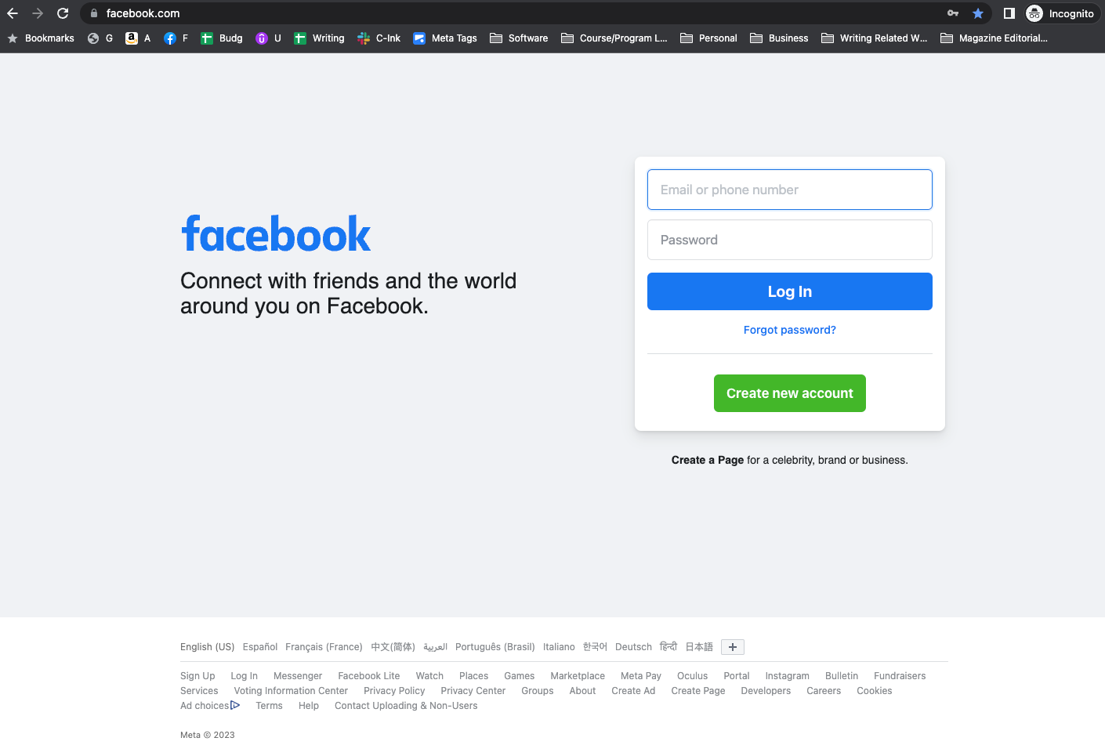Switch language to Deutsch
Viewport: 1105px width, 745px height.
coord(633,647)
